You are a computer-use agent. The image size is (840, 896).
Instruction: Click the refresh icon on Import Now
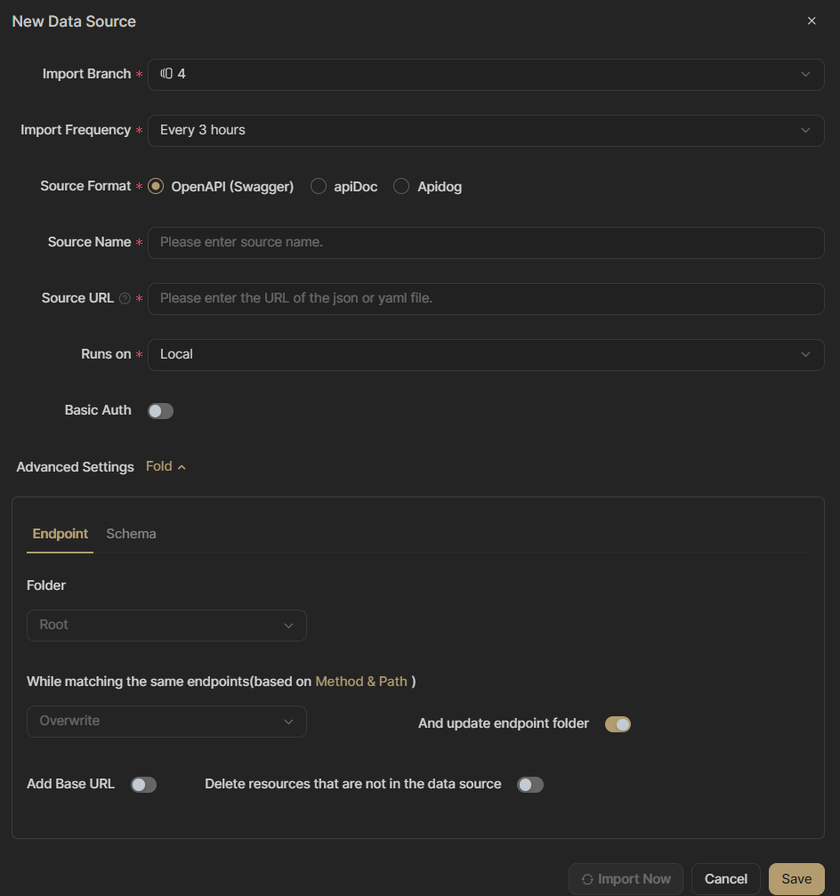click(587, 879)
